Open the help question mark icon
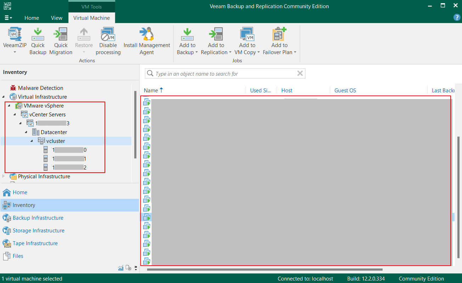This screenshot has width=462, height=283. point(457,18)
